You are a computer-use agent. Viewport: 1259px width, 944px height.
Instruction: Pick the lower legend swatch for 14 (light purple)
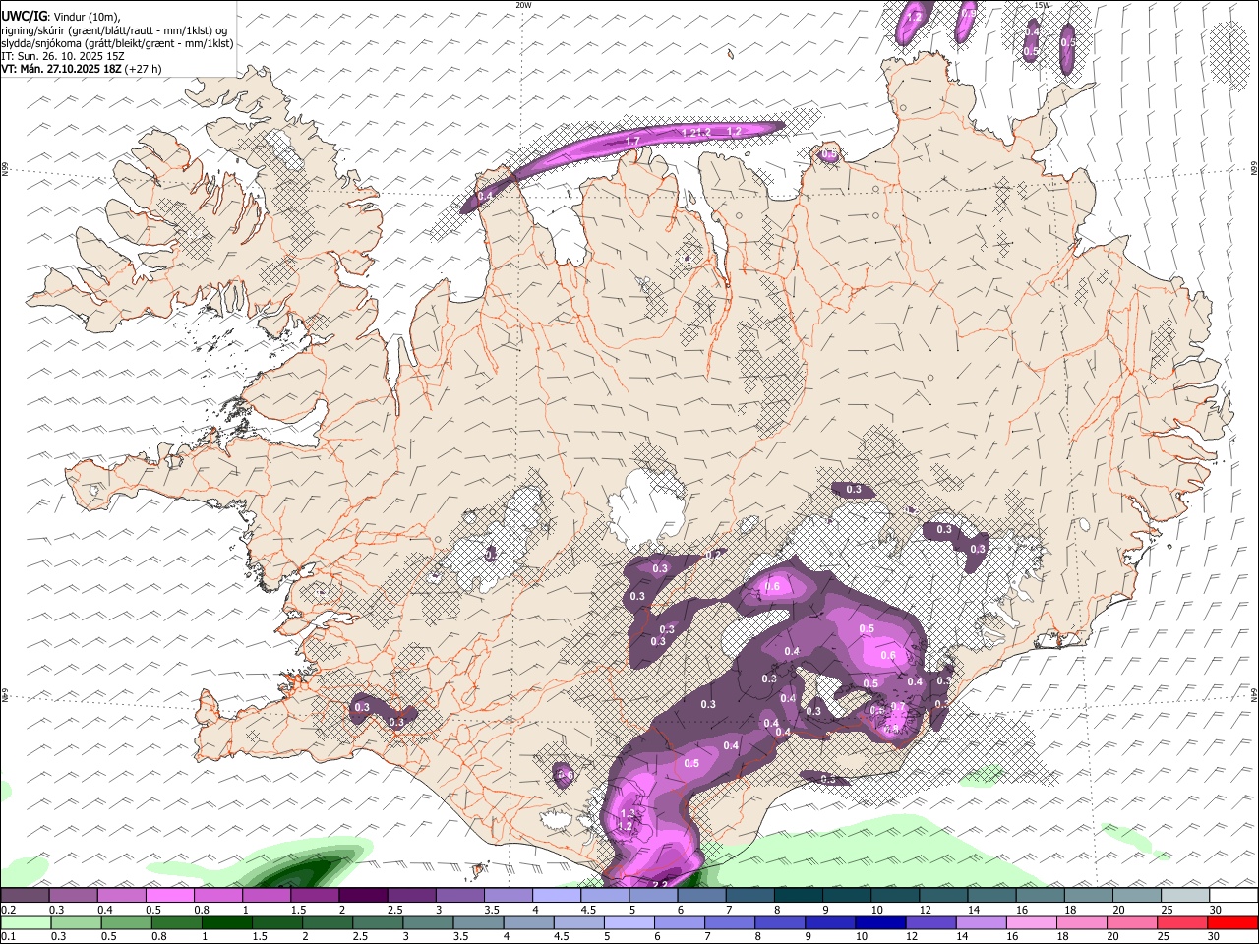pyautogui.click(x=982, y=923)
